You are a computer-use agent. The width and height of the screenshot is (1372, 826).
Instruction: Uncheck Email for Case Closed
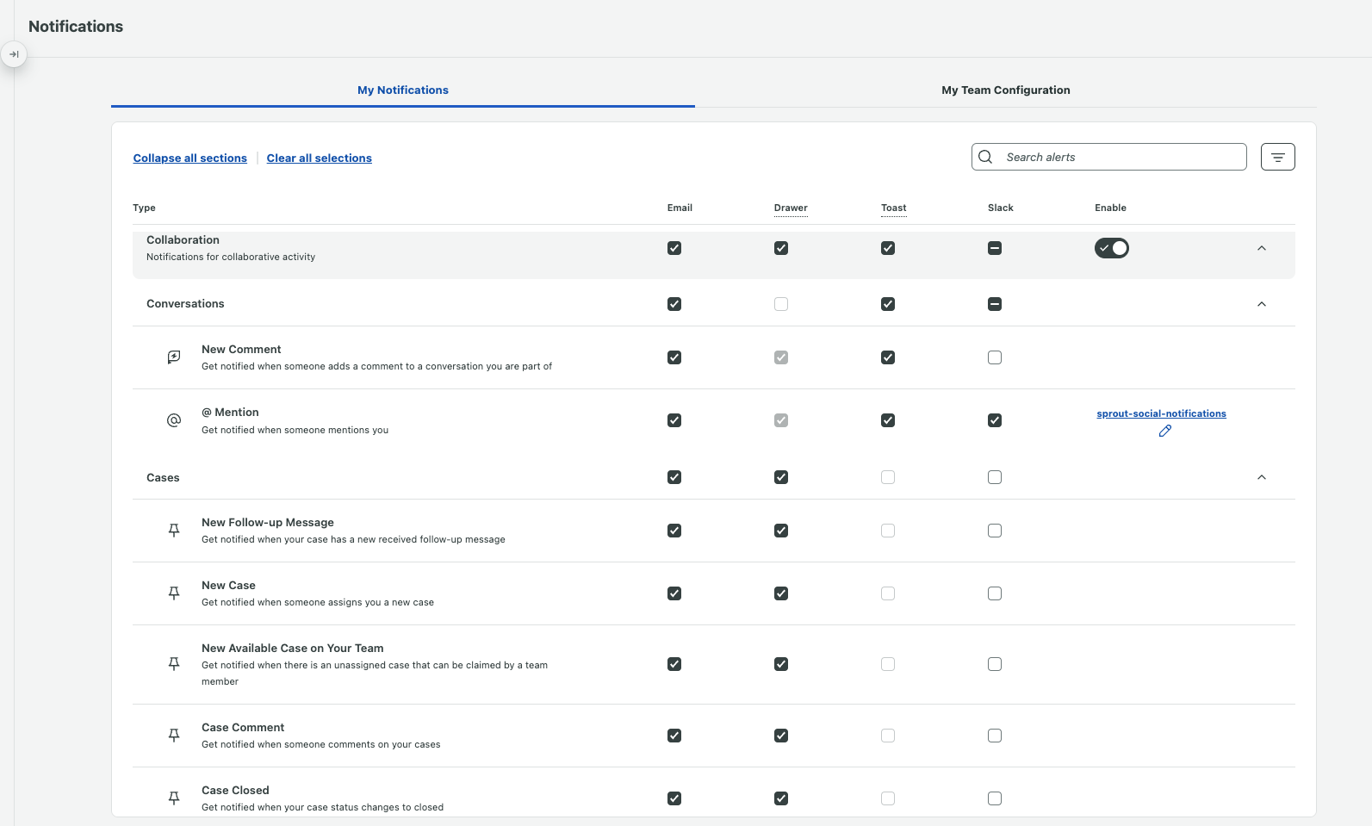tap(674, 798)
